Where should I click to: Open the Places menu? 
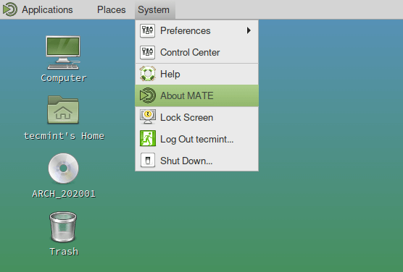(x=112, y=9)
